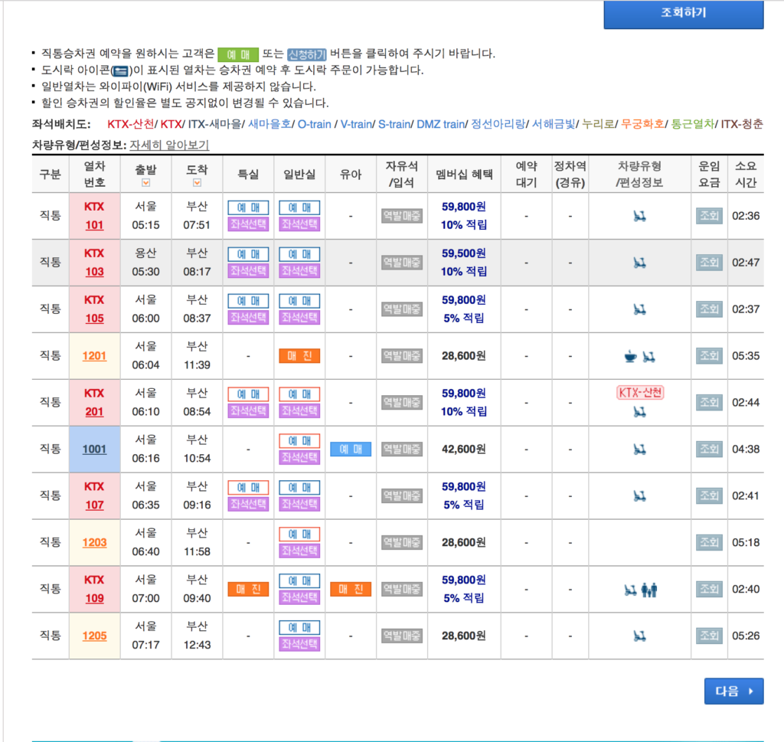Open O-train seat map link

(314, 124)
